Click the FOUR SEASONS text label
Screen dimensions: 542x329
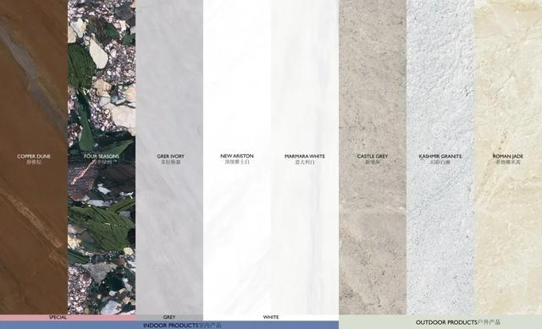102,156
